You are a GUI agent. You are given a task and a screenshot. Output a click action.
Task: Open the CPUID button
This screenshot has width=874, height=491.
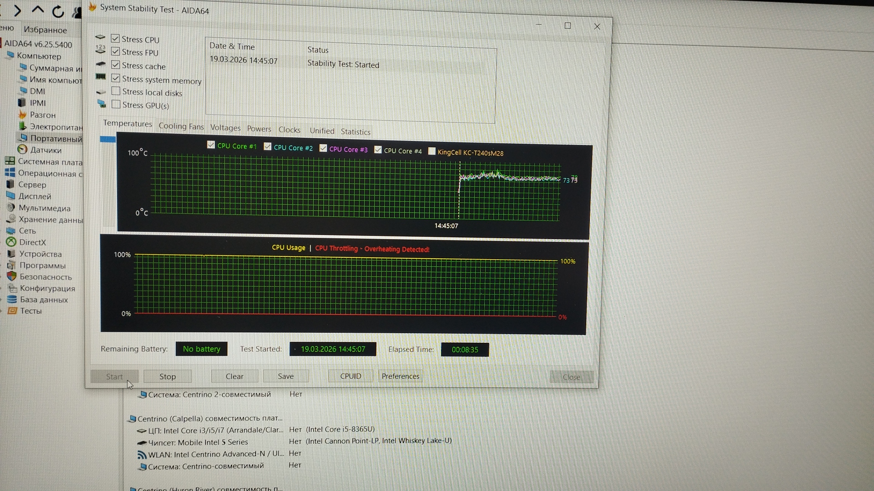click(351, 376)
